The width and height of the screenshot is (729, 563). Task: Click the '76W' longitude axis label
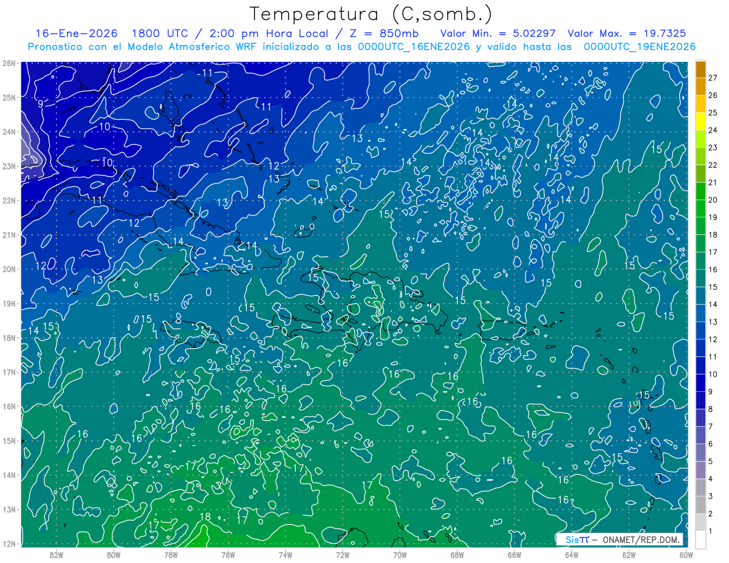[228, 554]
